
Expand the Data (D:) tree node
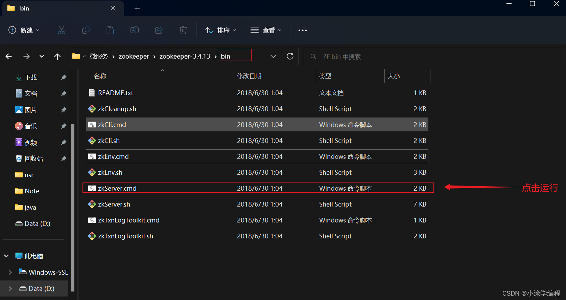(x=10, y=288)
